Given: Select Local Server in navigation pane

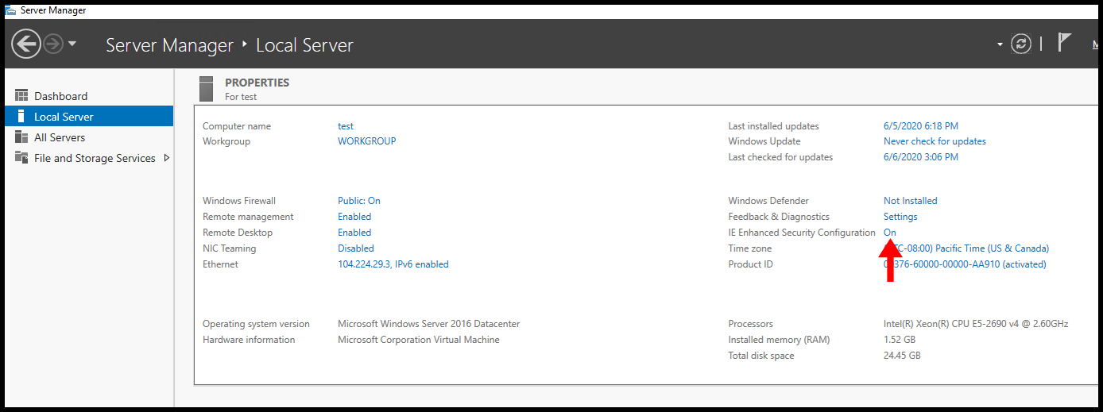Looking at the screenshot, I should 64,117.
